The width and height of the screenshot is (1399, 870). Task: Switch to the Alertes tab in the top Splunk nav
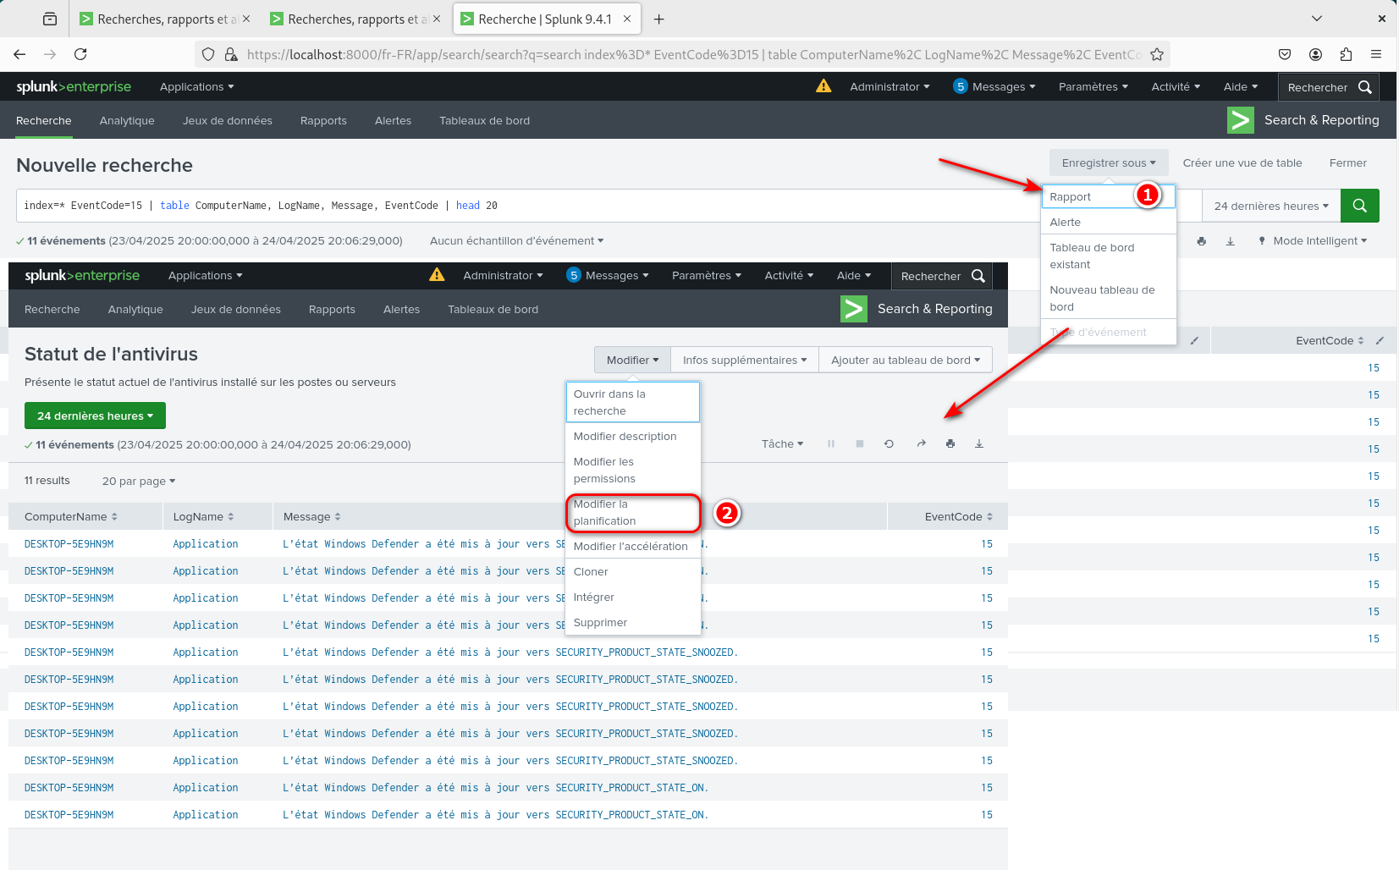pyautogui.click(x=393, y=120)
